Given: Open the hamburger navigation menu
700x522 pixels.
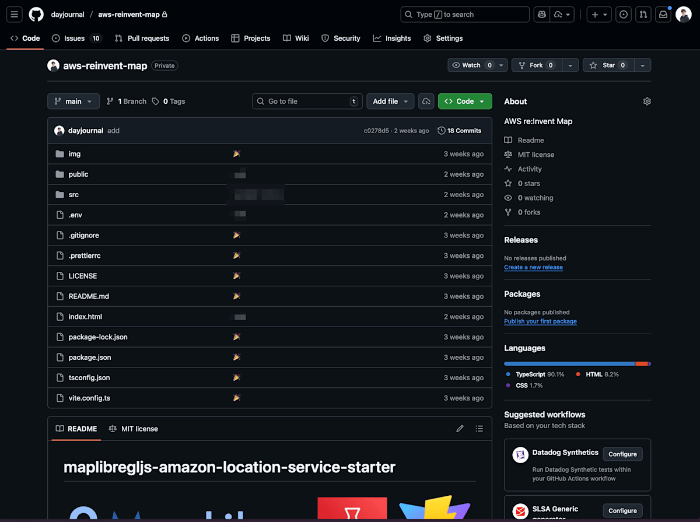Looking at the screenshot, I should pos(15,15).
